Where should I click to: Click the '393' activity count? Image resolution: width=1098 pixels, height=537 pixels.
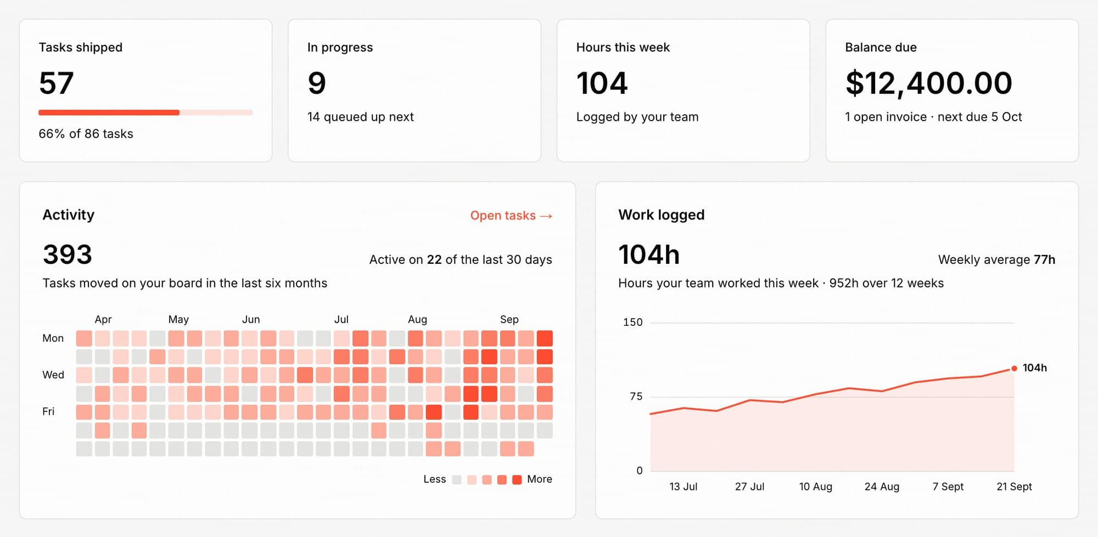point(68,255)
